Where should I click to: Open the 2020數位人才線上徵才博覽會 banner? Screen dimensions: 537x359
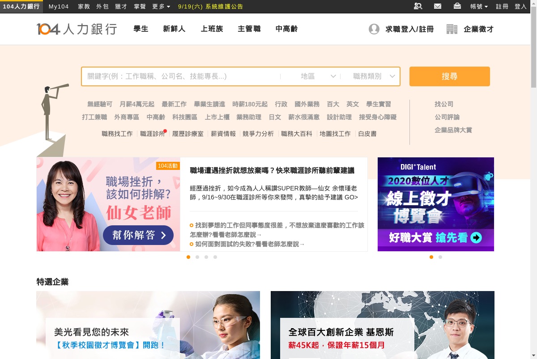[x=436, y=204]
